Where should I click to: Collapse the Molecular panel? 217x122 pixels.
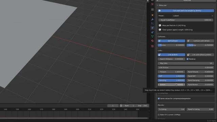tap(157, 5)
